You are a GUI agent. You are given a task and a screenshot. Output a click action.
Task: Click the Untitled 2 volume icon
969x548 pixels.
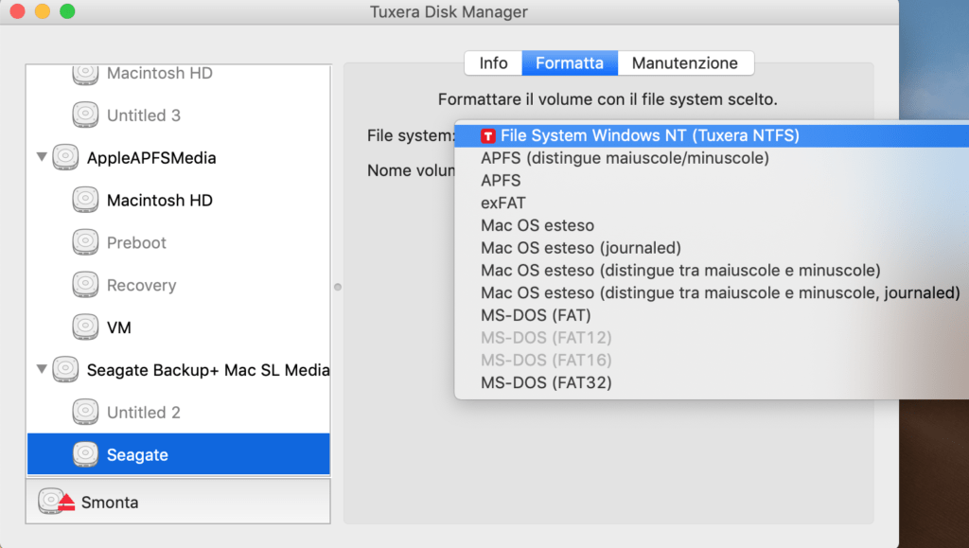pos(85,412)
